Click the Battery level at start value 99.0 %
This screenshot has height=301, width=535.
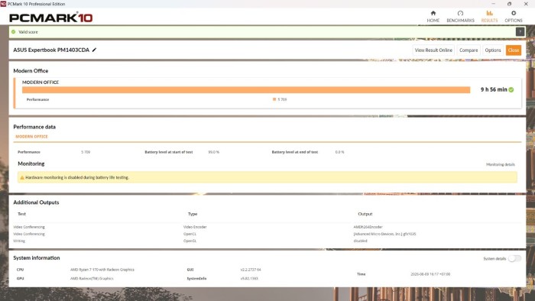[x=213, y=152]
